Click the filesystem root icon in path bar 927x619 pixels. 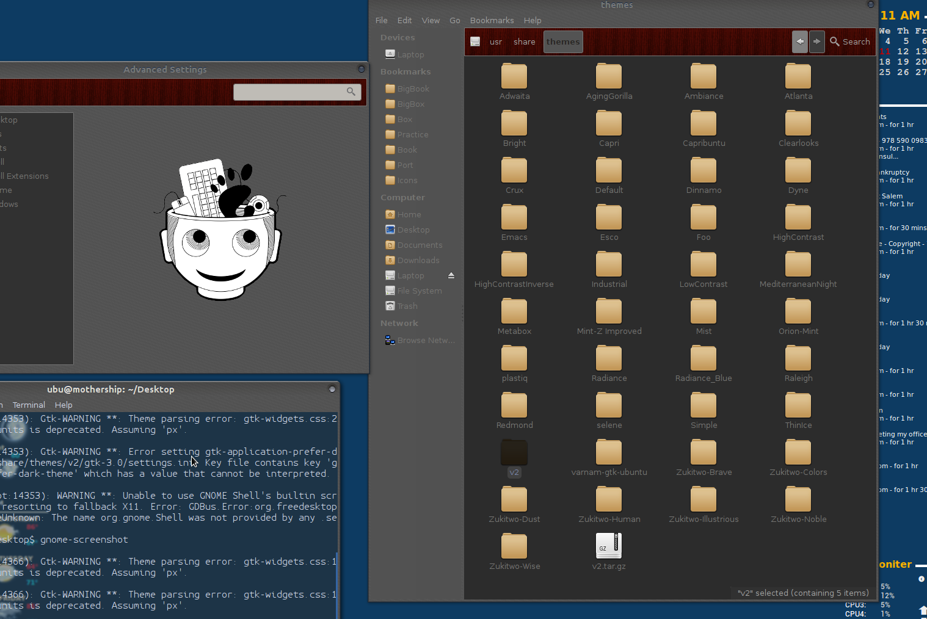[x=475, y=42]
